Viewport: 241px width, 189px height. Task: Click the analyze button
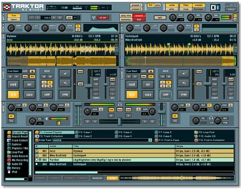(97, 178)
